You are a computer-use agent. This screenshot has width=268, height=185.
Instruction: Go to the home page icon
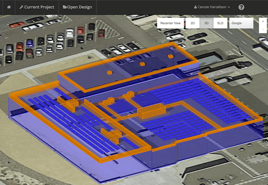tap(9, 7)
